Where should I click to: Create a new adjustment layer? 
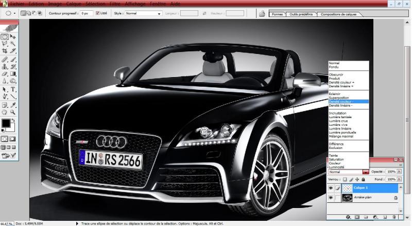point(375,217)
